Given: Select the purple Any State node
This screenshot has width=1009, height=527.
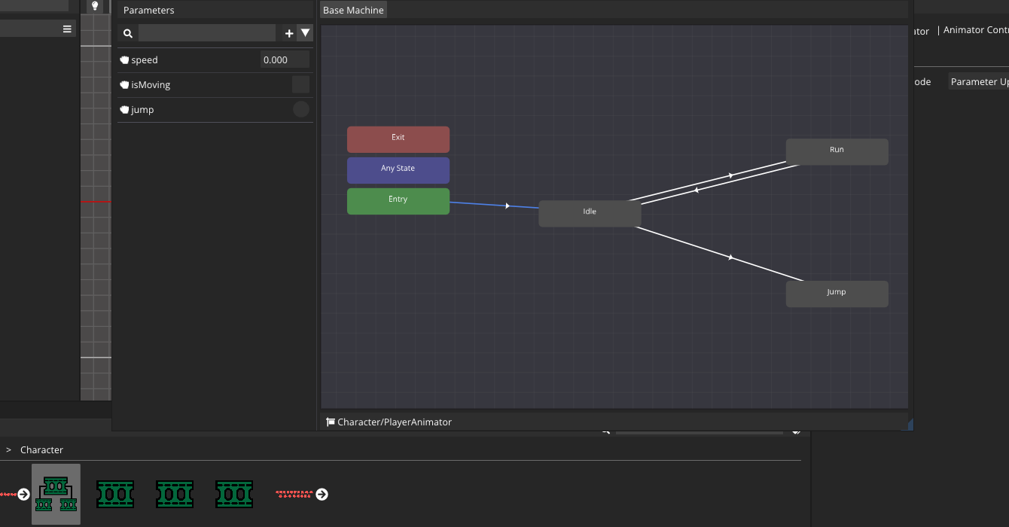Looking at the screenshot, I should (398, 170).
